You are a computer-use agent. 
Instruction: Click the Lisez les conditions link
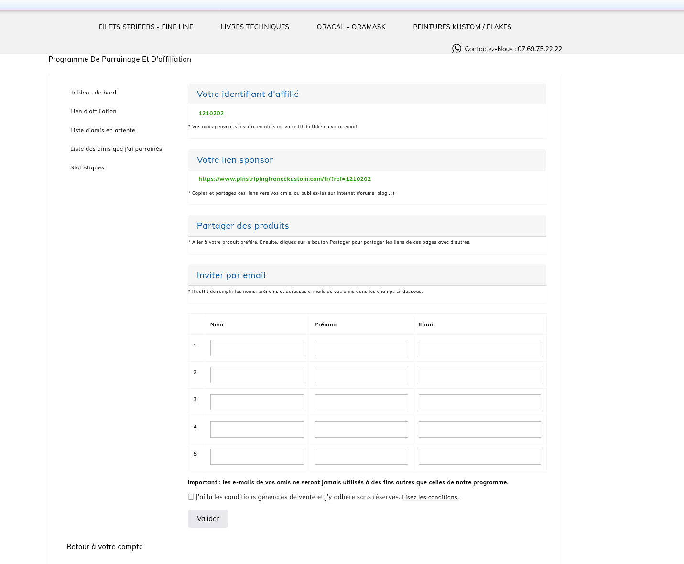[430, 497]
